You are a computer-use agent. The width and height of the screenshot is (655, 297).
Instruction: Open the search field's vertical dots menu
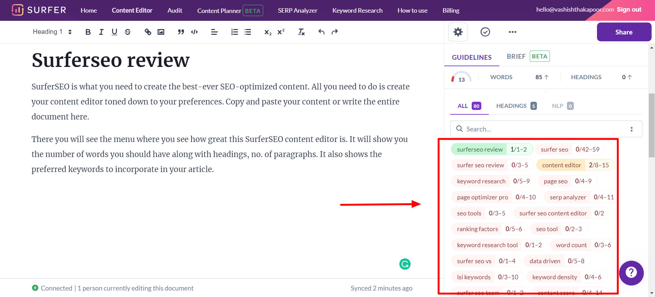[631, 129]
